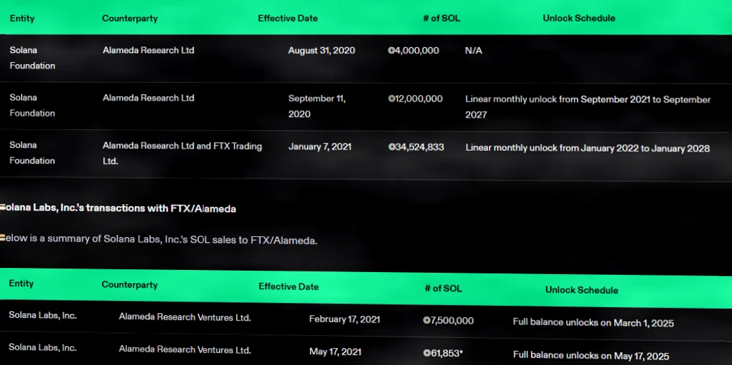Select the Effective Date header in the second table
This screenshot has width=732, height=365.
click(289, 287)
